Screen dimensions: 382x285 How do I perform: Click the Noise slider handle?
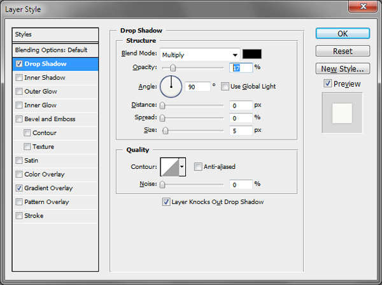[x=162, y=185]
